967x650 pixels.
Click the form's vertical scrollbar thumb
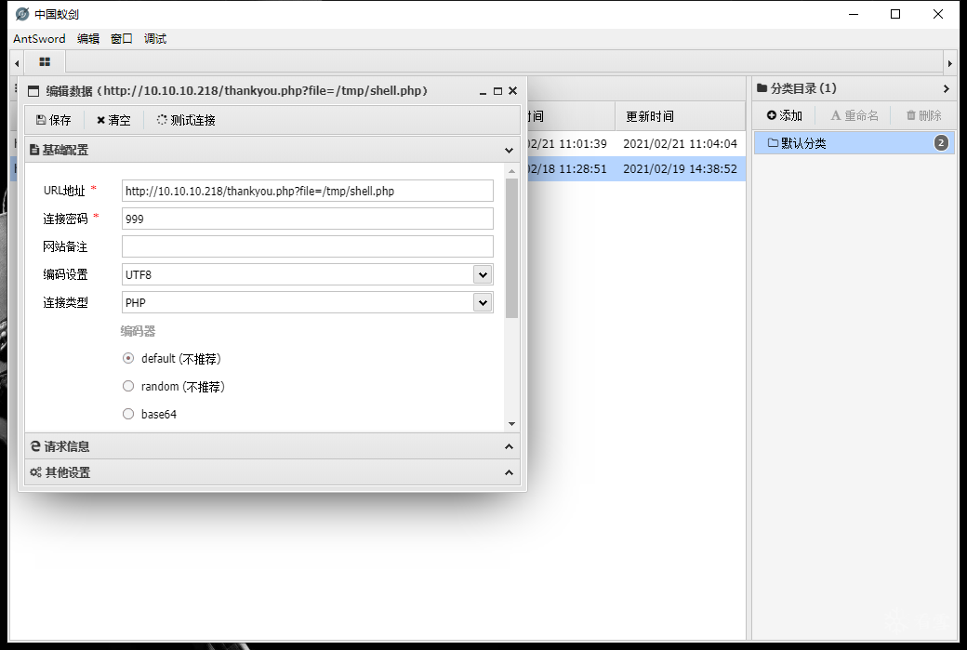pos(511,248)
